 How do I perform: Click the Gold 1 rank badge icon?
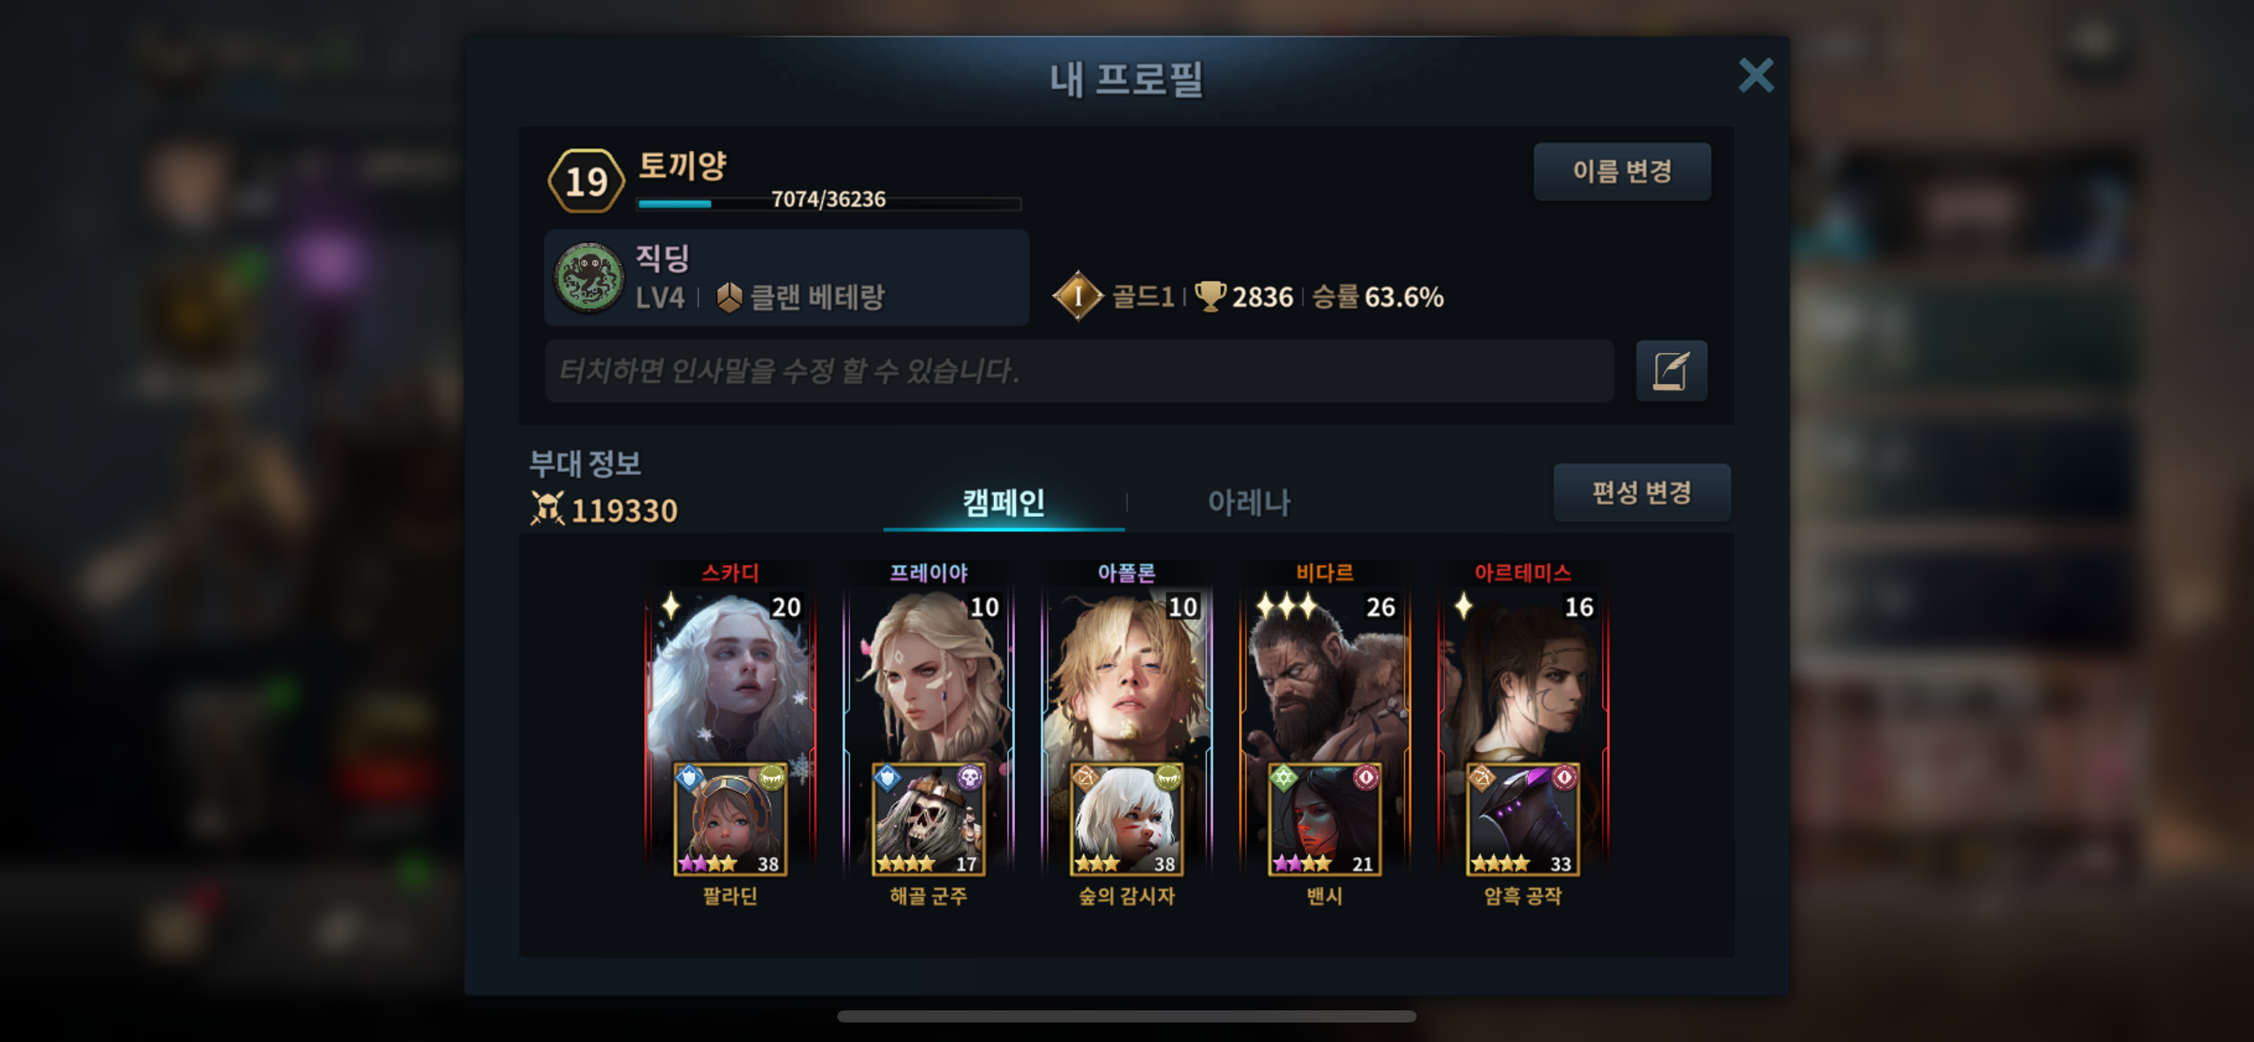(1078, 296)
